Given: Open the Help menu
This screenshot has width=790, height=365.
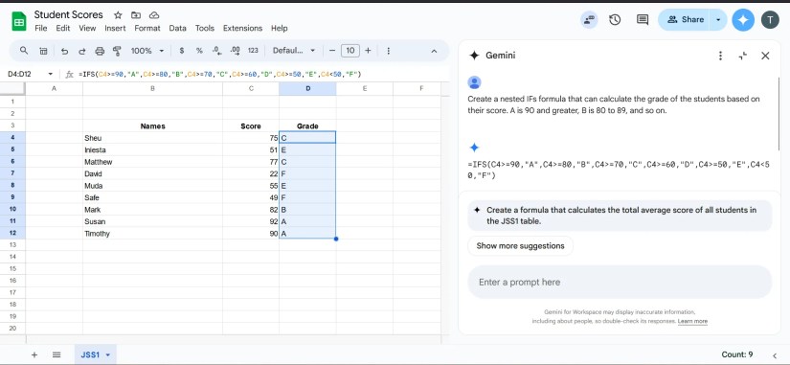Looking at the screenshot, I should (279, 28).
